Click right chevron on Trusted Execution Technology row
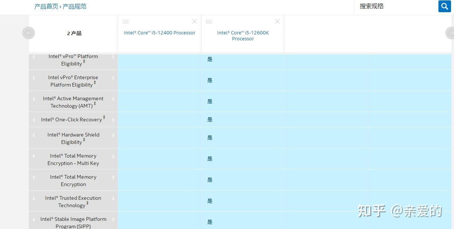This screenshot has height=229, width=454. click(x=113, y=198)
